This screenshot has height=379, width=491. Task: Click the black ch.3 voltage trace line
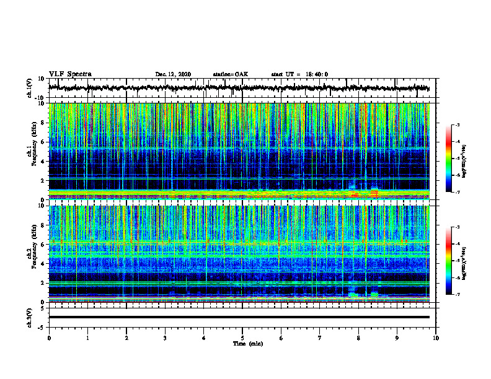tap(239, 317)
